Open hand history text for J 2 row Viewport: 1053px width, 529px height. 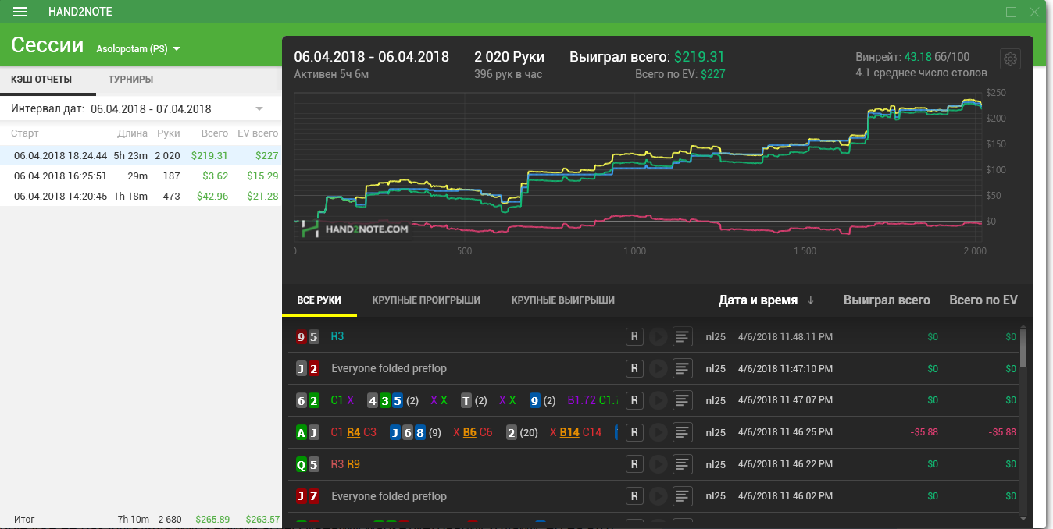coord(683,368)
